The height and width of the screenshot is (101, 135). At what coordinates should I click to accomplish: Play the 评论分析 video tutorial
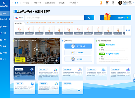pyautogui.click(x=20, y=60)
